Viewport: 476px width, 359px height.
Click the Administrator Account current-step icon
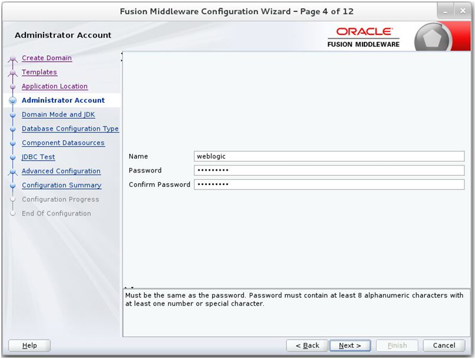click(12, 101)
